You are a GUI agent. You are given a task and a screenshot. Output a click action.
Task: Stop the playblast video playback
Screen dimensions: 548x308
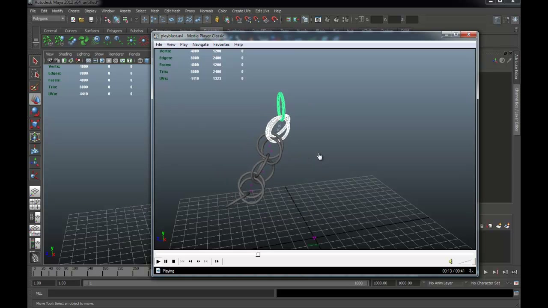tap(173, 261)
